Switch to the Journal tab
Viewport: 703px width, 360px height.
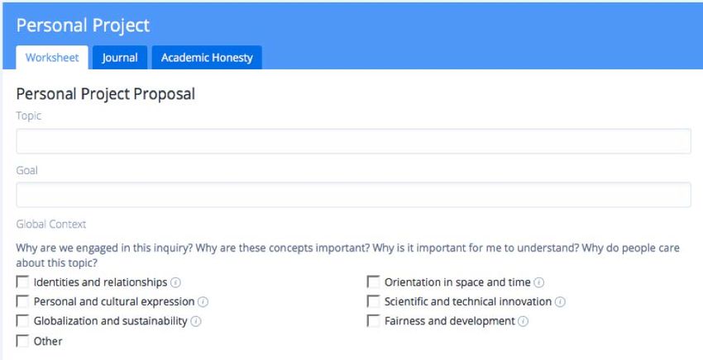[120, 58]
